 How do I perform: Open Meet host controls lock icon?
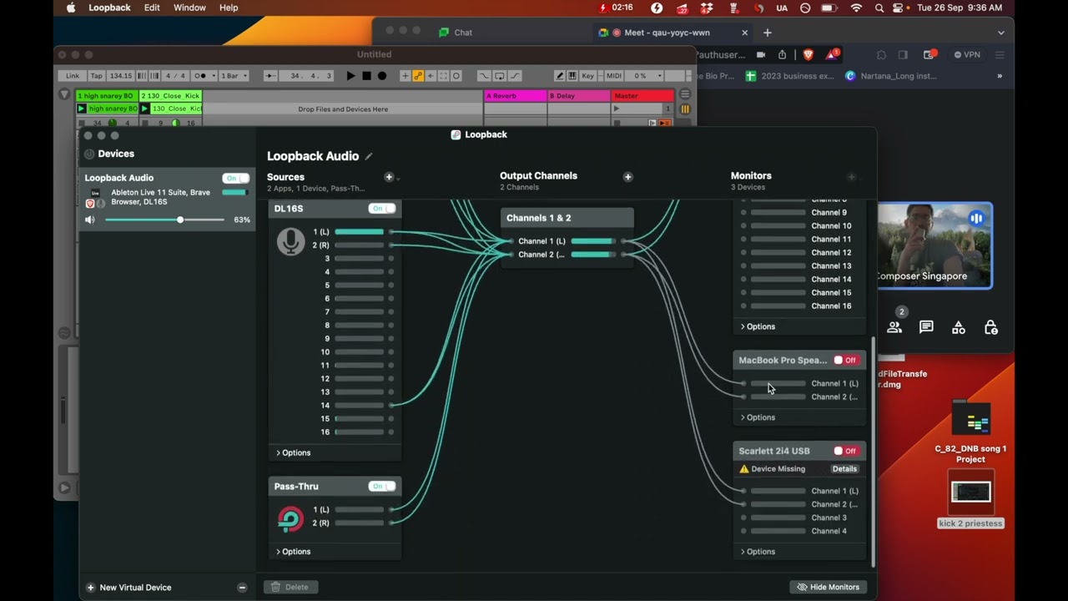[x=991, y=327]
